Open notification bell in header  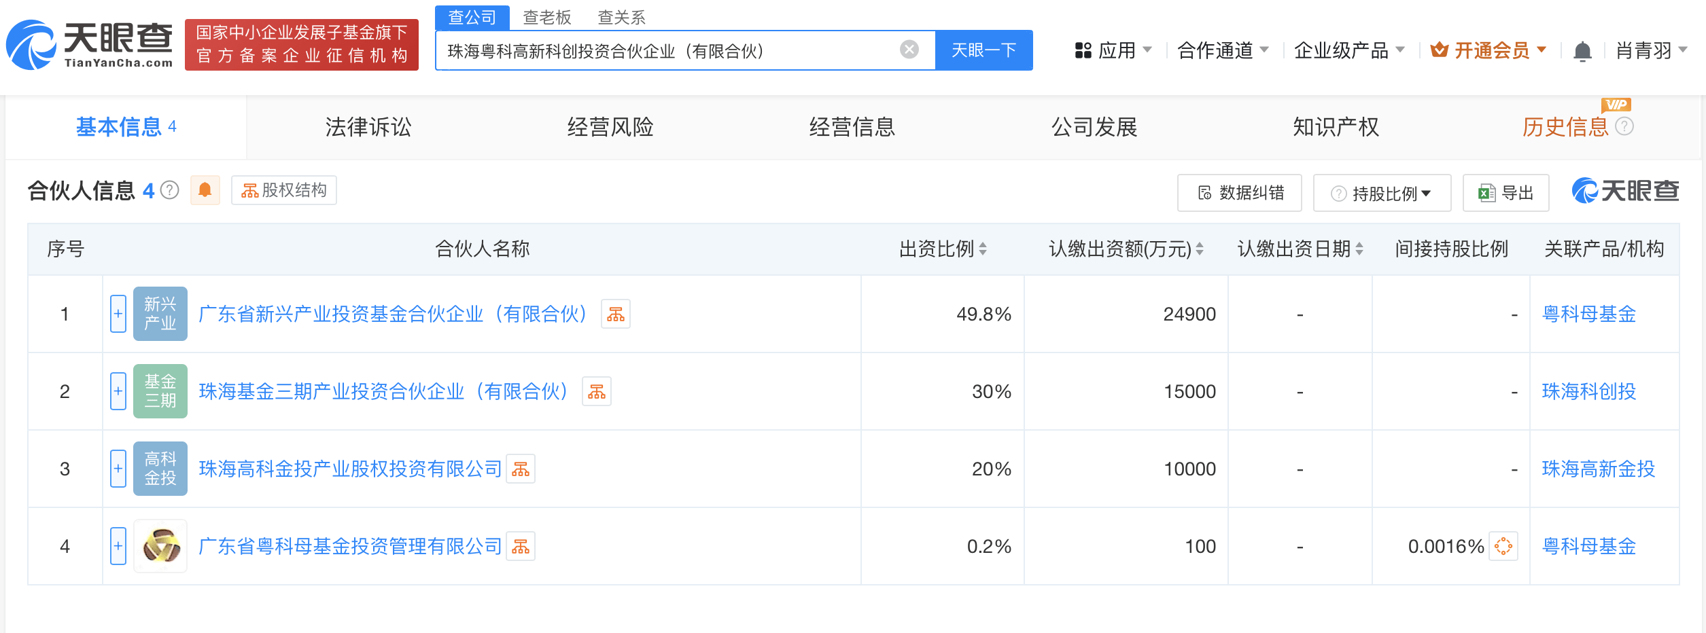click(1582, 50)
